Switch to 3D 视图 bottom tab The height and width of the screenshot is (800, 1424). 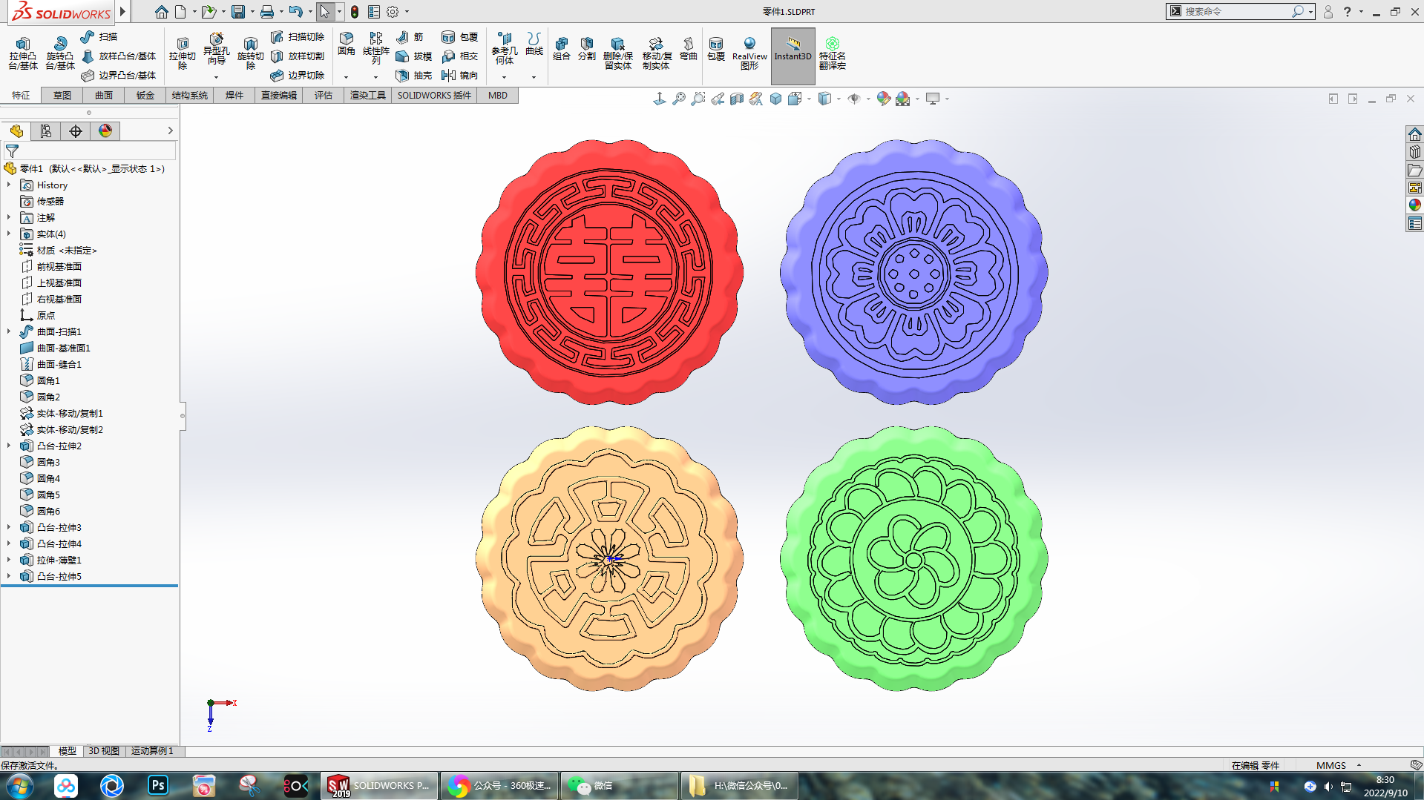pyautogui.click(x=104, y=751)
